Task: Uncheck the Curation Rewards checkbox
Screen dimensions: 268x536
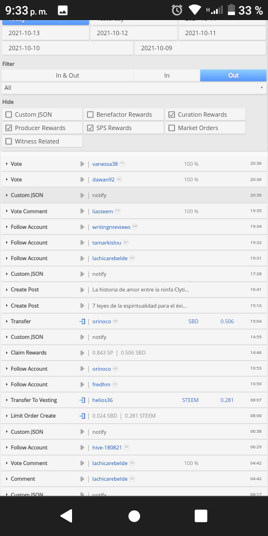Action: [x=171, y=114]
